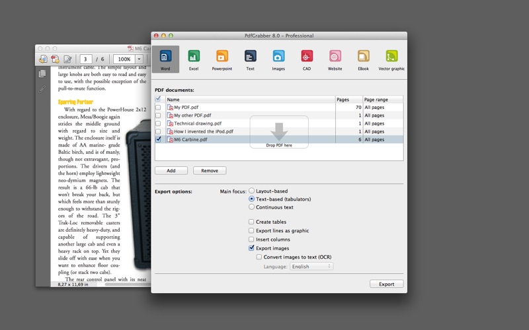Click the Export button

387,284
